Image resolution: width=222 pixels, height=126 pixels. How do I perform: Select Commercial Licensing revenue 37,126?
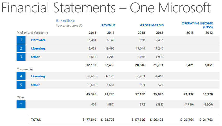tap(110, 76)
